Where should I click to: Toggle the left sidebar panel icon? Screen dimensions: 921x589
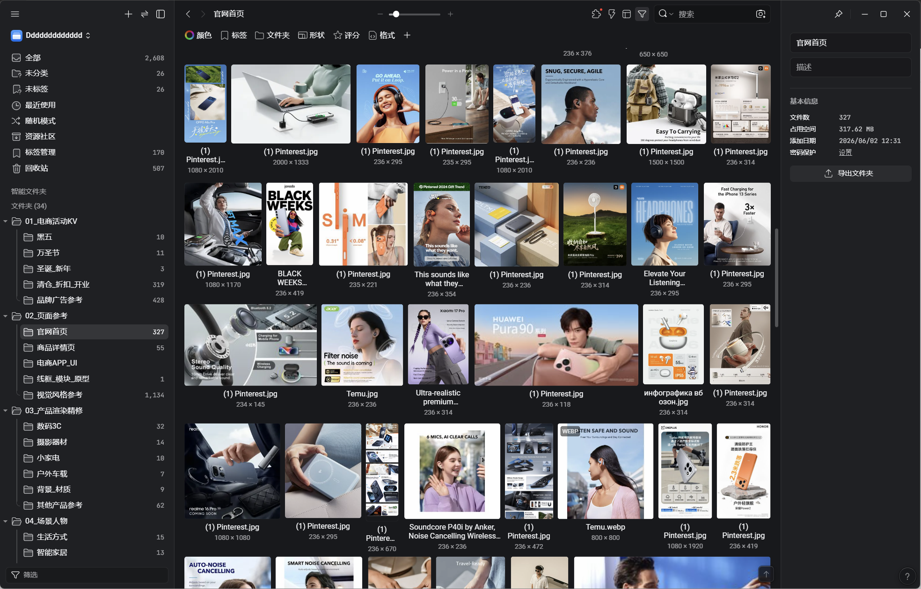pyautogui.click(x=161, y=14)
